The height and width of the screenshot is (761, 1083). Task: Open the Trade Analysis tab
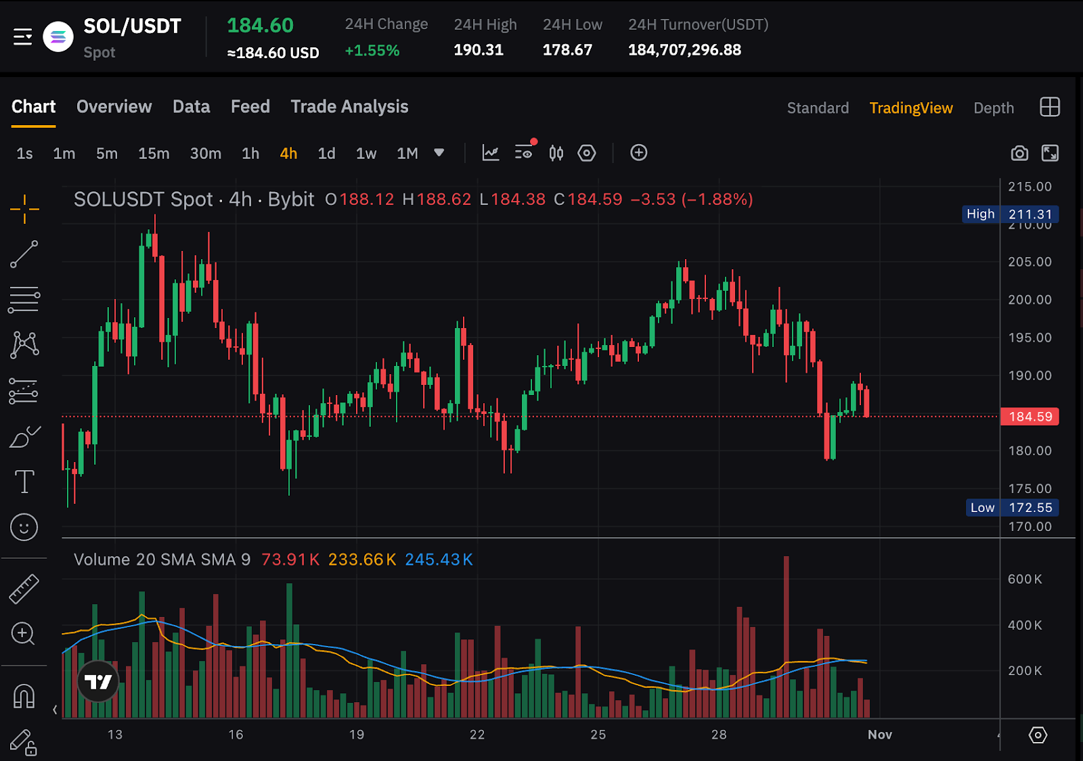coord(349,107)
